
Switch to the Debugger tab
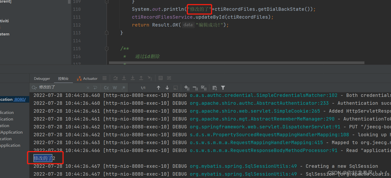pos(42,78)
